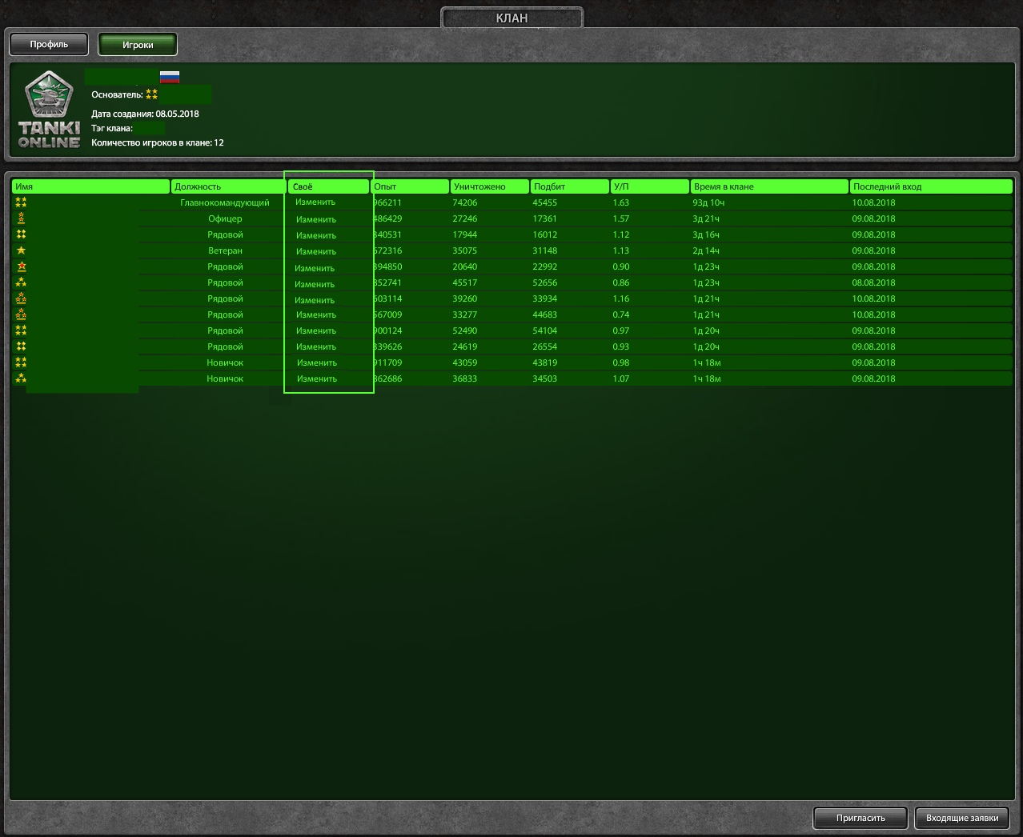
Task: Click the Пригласить button
Action: pos(861,818)
